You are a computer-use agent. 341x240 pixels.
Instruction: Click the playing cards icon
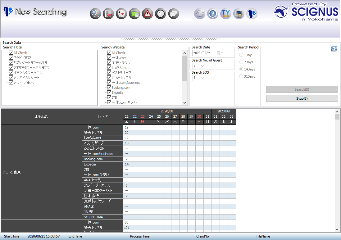coord(121,14)
